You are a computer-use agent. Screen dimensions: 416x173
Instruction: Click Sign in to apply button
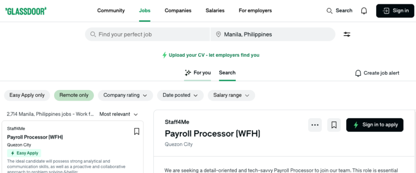pos(375,125)
